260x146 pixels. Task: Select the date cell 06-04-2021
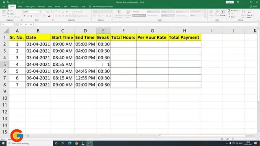pos(38,78)
